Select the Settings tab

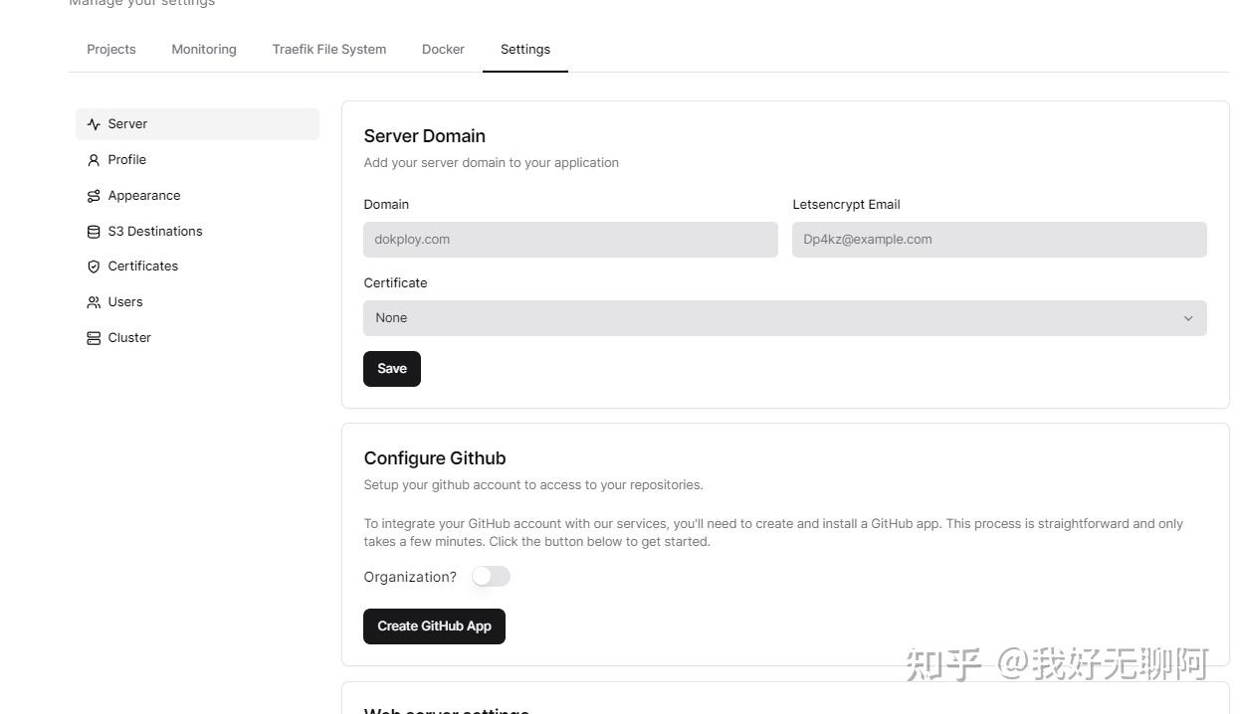tap(524, 49)
